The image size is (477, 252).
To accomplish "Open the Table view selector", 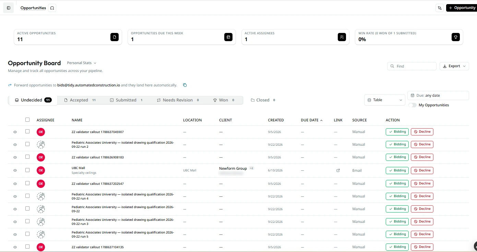I will click(385, 100).
